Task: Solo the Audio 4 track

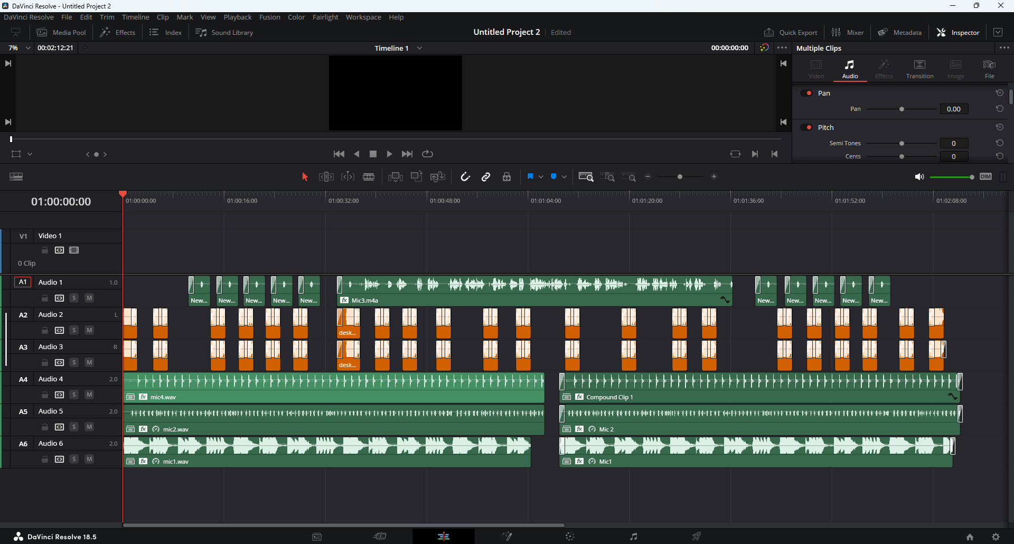Action: (x=74, y=395)
